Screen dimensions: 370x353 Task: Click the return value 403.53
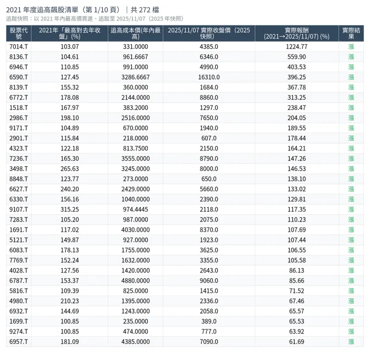[x=296, y=67]
